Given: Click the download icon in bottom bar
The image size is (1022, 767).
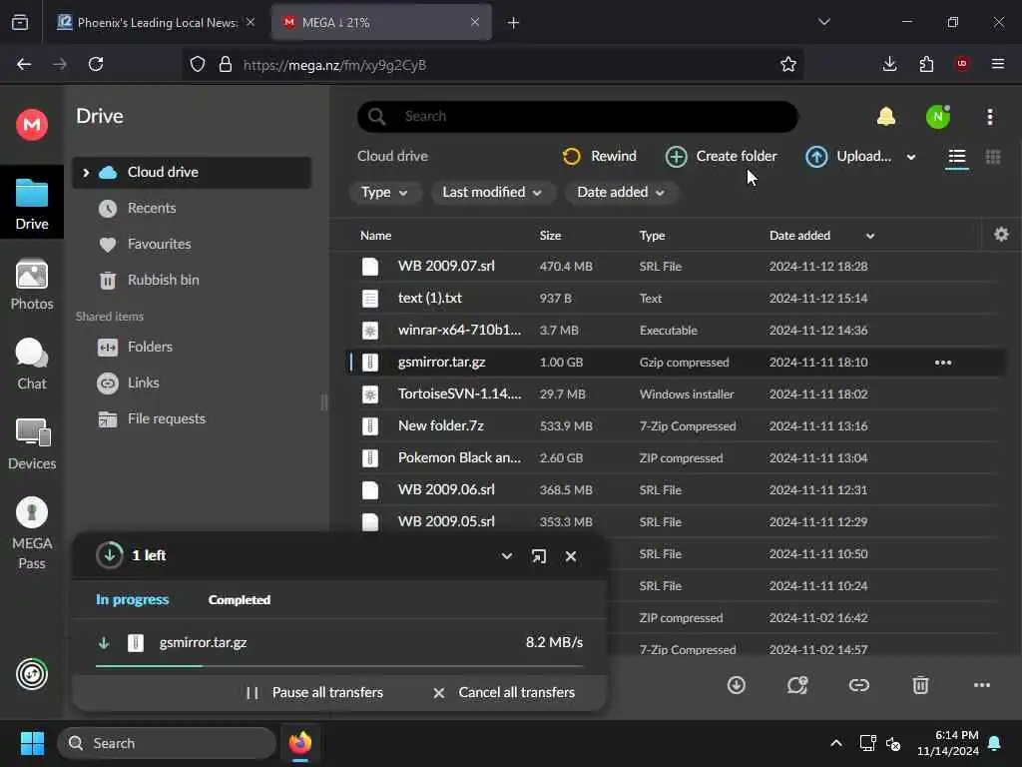Looking at the screenshot, I should pos(736,685).
